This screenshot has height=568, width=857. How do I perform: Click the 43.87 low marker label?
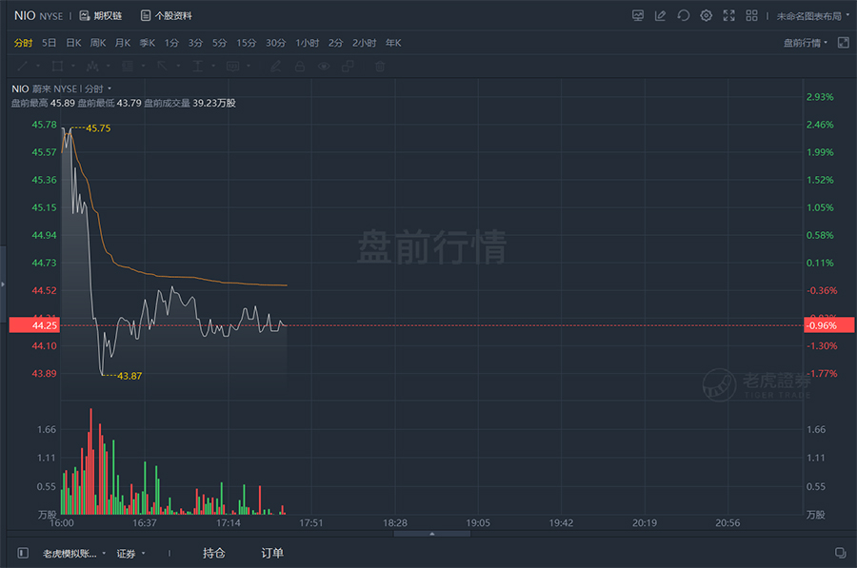coord(130,376)
